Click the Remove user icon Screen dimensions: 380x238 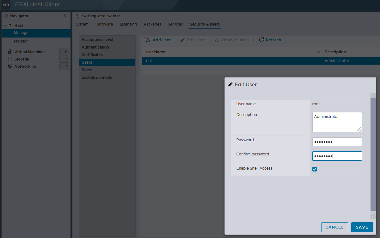coord(216,40)
